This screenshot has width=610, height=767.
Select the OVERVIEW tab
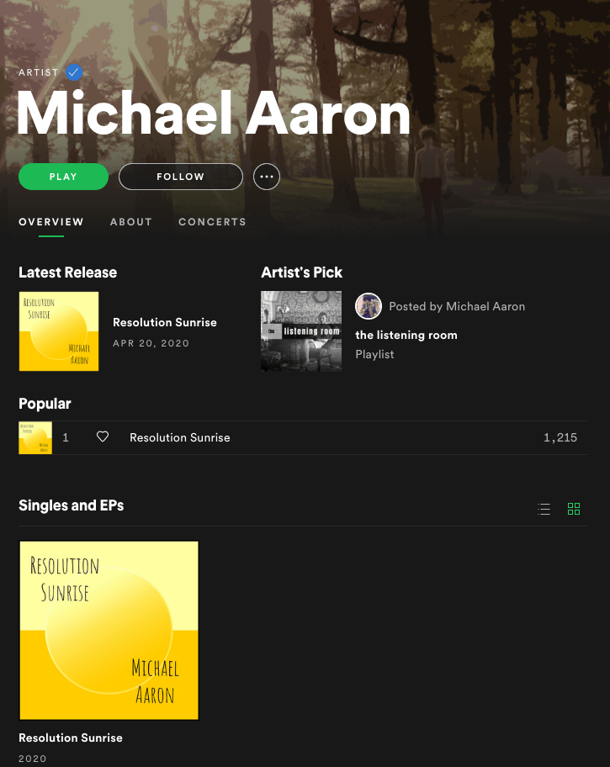pyautogui.click(x=51, y=222)
